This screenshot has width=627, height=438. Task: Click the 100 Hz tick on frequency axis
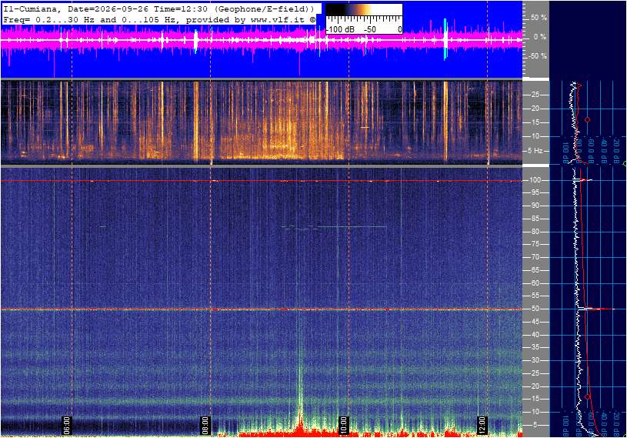tap(535, 180)
